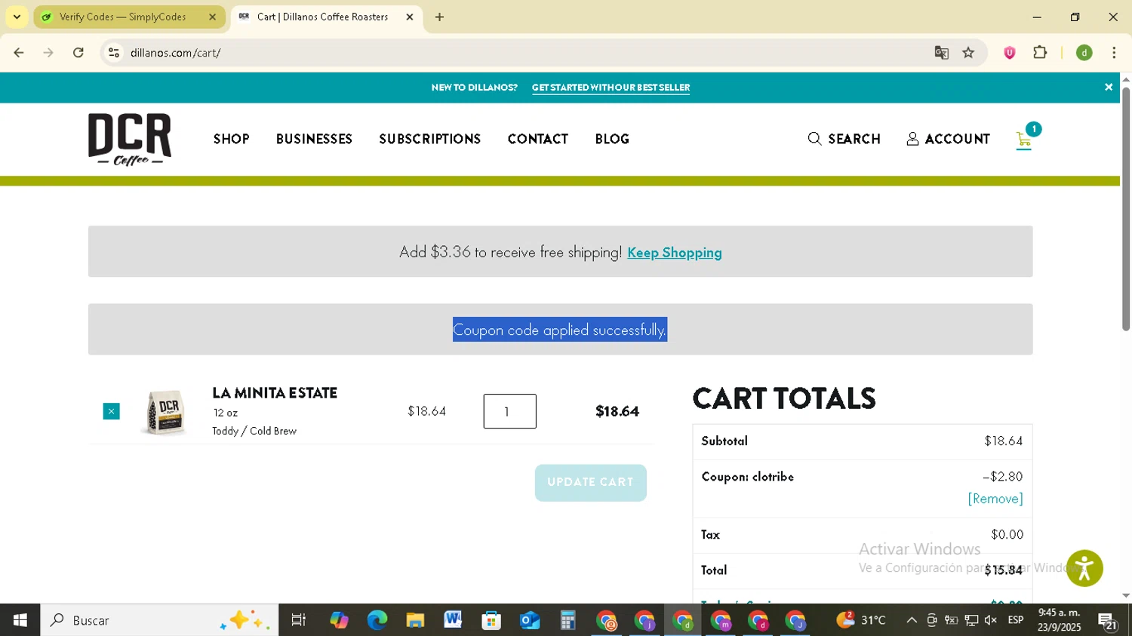Open the shopping cart icon
The width and height of the screenshot is (1132, 636).
[1024, 140]
